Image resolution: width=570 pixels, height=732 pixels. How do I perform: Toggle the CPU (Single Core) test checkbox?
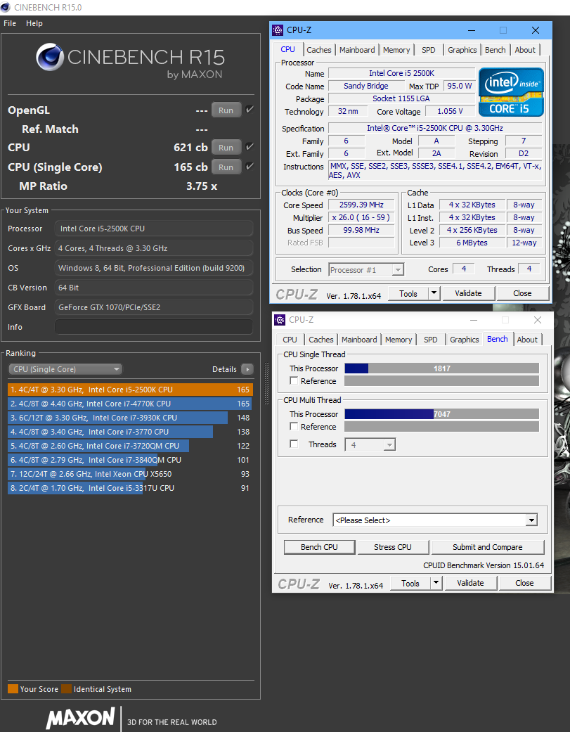pyautogui.click(x=250, y=167)
